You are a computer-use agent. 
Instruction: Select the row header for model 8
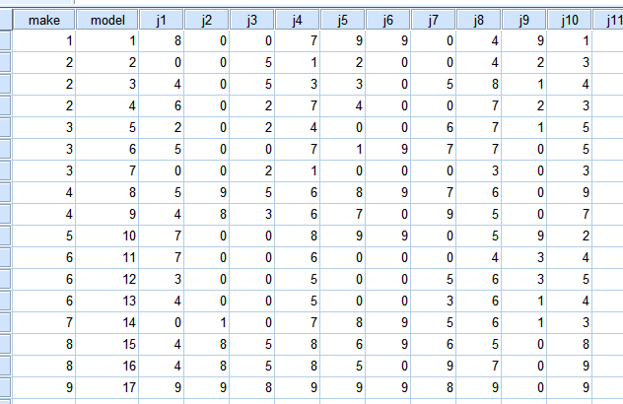(x=6, y=192)
